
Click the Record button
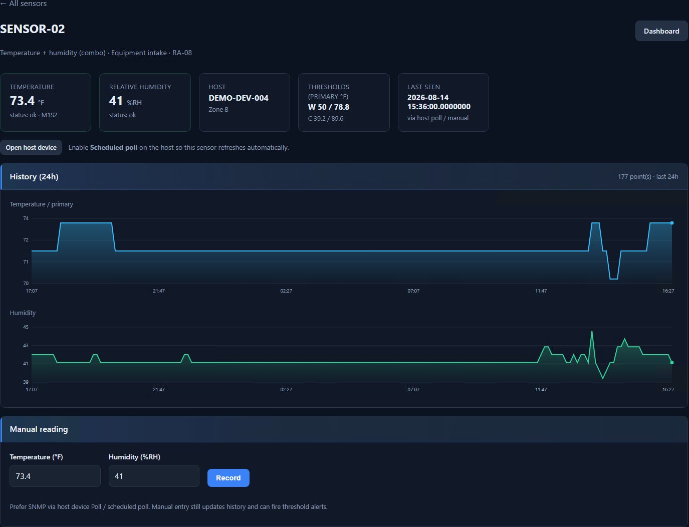pos(228,478)
